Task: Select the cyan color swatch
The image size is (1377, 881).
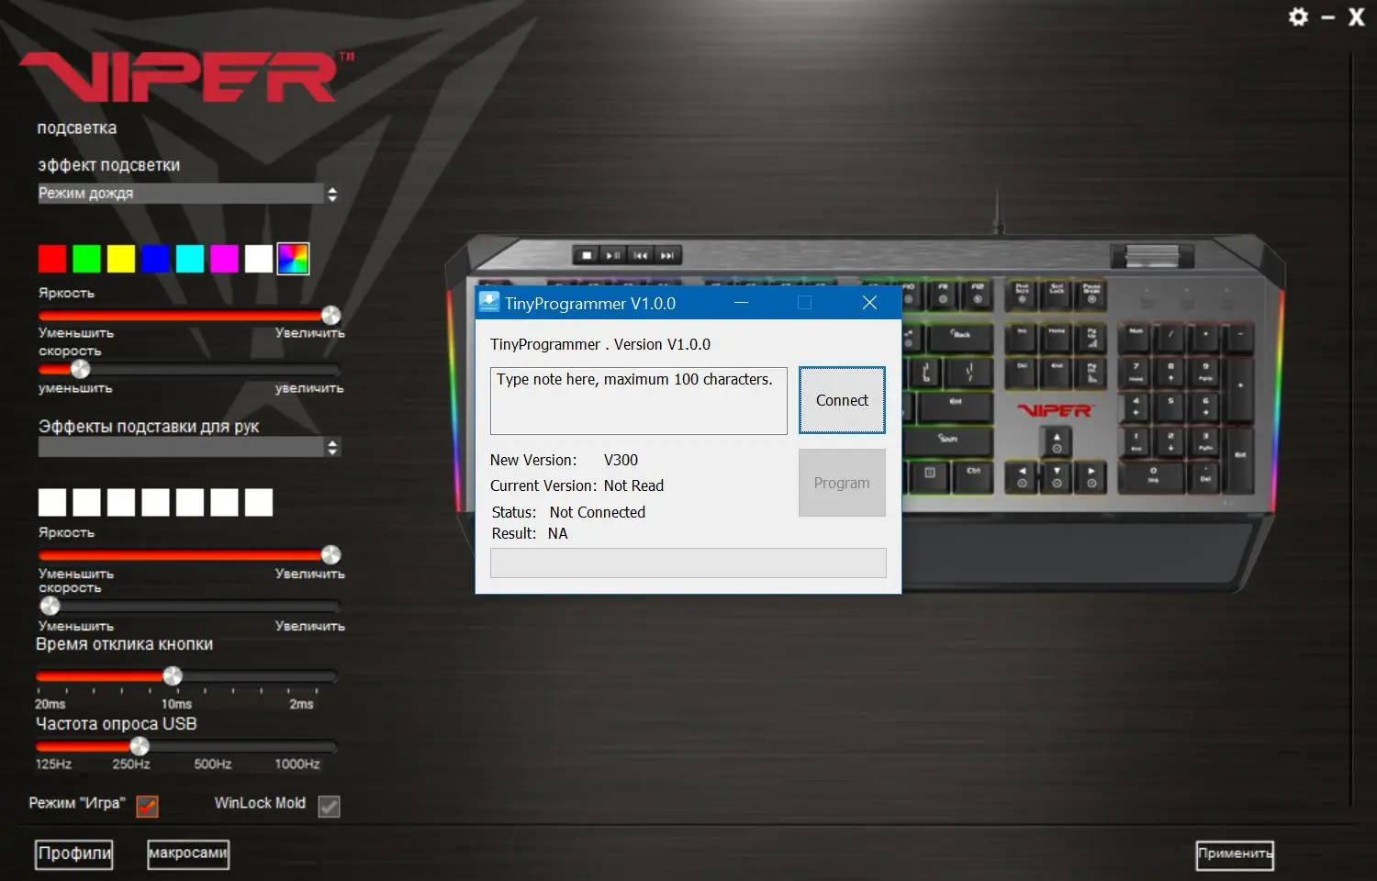Action: (190, 259)
